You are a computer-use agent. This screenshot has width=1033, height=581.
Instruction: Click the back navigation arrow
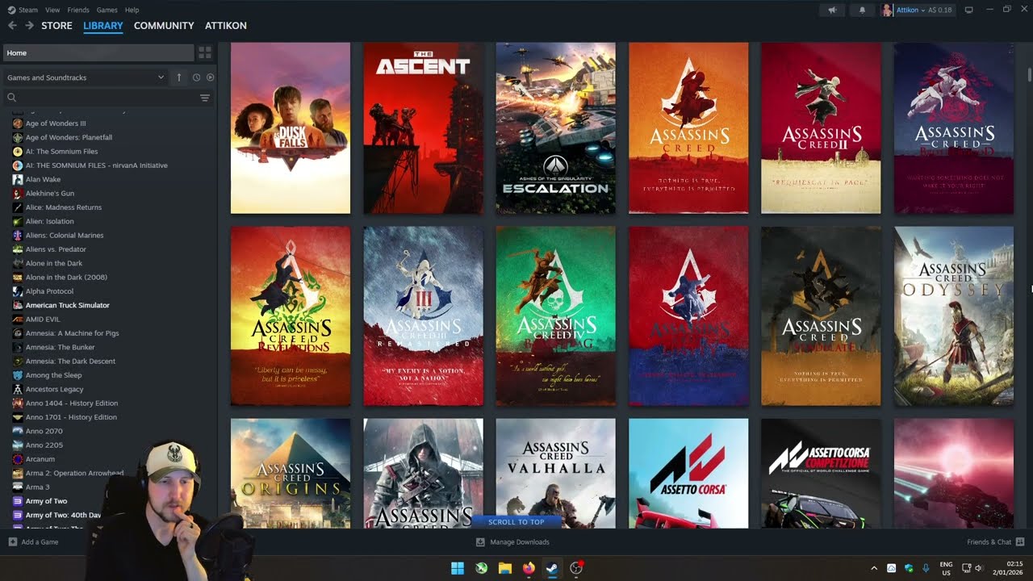pyautogui.click(x=12, y=26)
